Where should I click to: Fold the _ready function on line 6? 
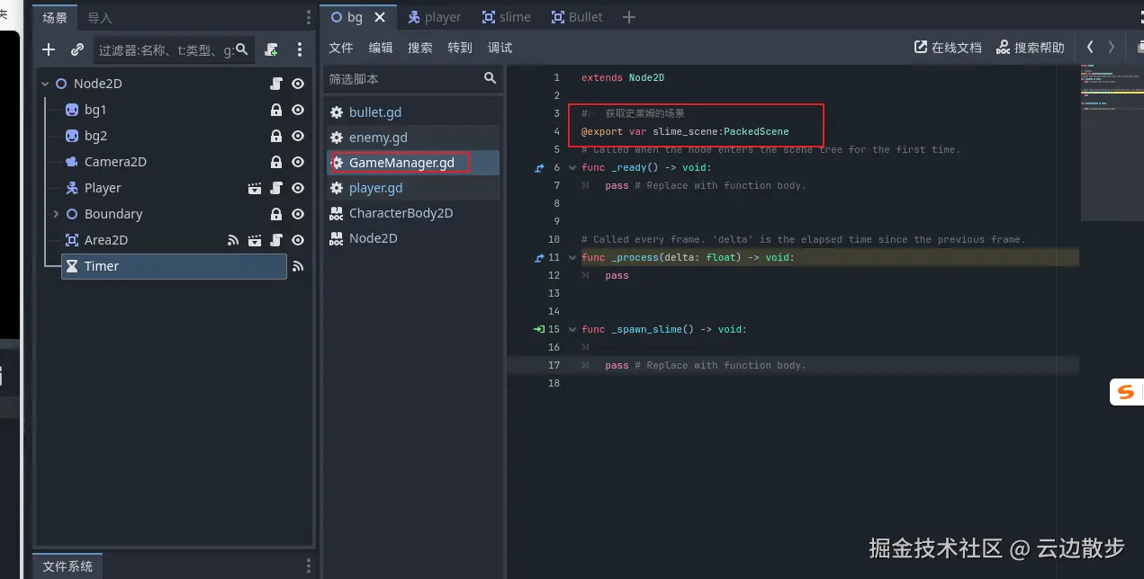[x=572, y=167]
